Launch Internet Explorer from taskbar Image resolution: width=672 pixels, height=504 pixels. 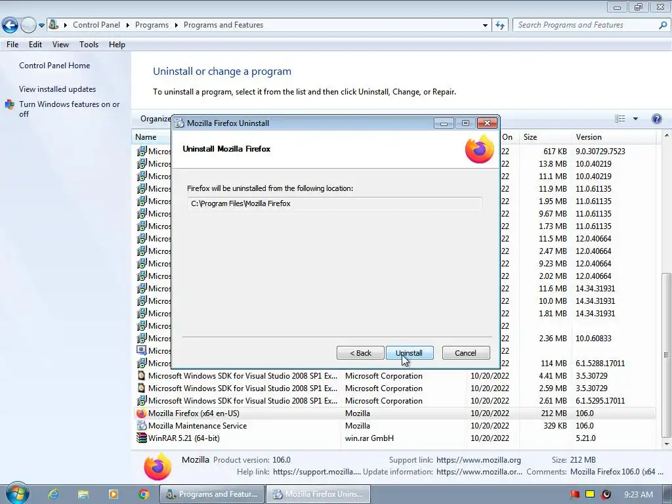point(53,494)
